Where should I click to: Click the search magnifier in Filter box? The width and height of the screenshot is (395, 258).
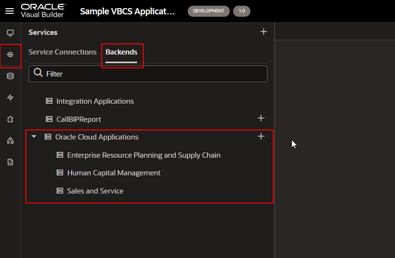38,73
